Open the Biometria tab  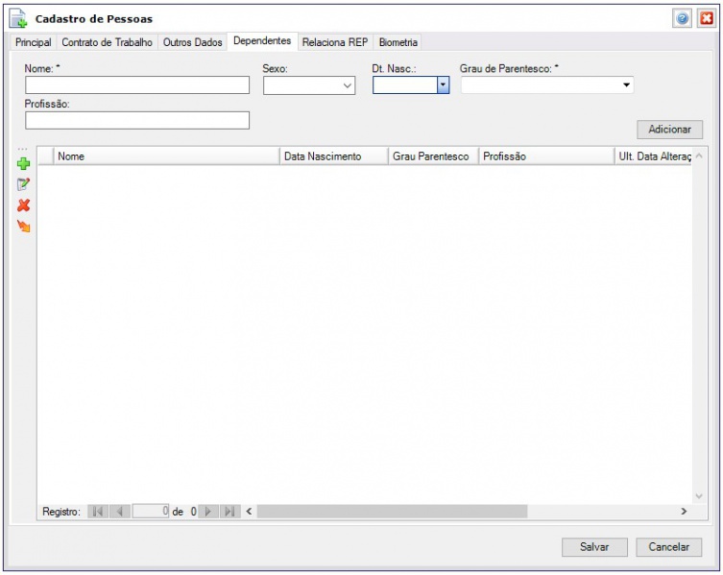[398, 43]
